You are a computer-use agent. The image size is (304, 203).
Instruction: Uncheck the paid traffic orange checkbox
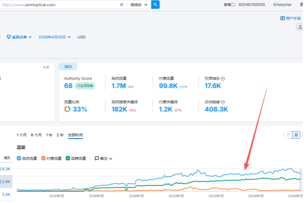pos(43,158)
